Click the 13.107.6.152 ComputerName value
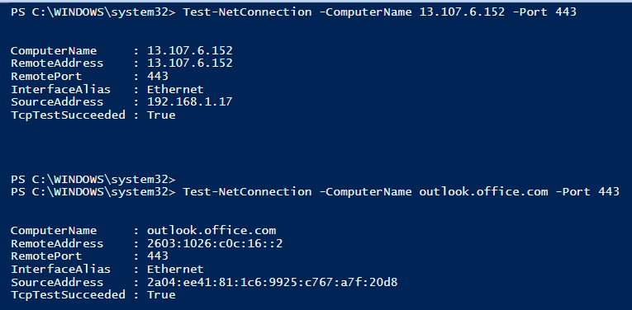This screenshot has width=632, height=310. click(190, 50)
